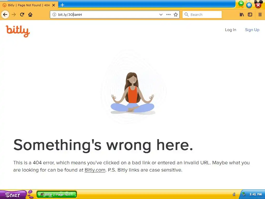265x199 pixels.
Task: Open the browser home page
Action: (x=30, y=15)
